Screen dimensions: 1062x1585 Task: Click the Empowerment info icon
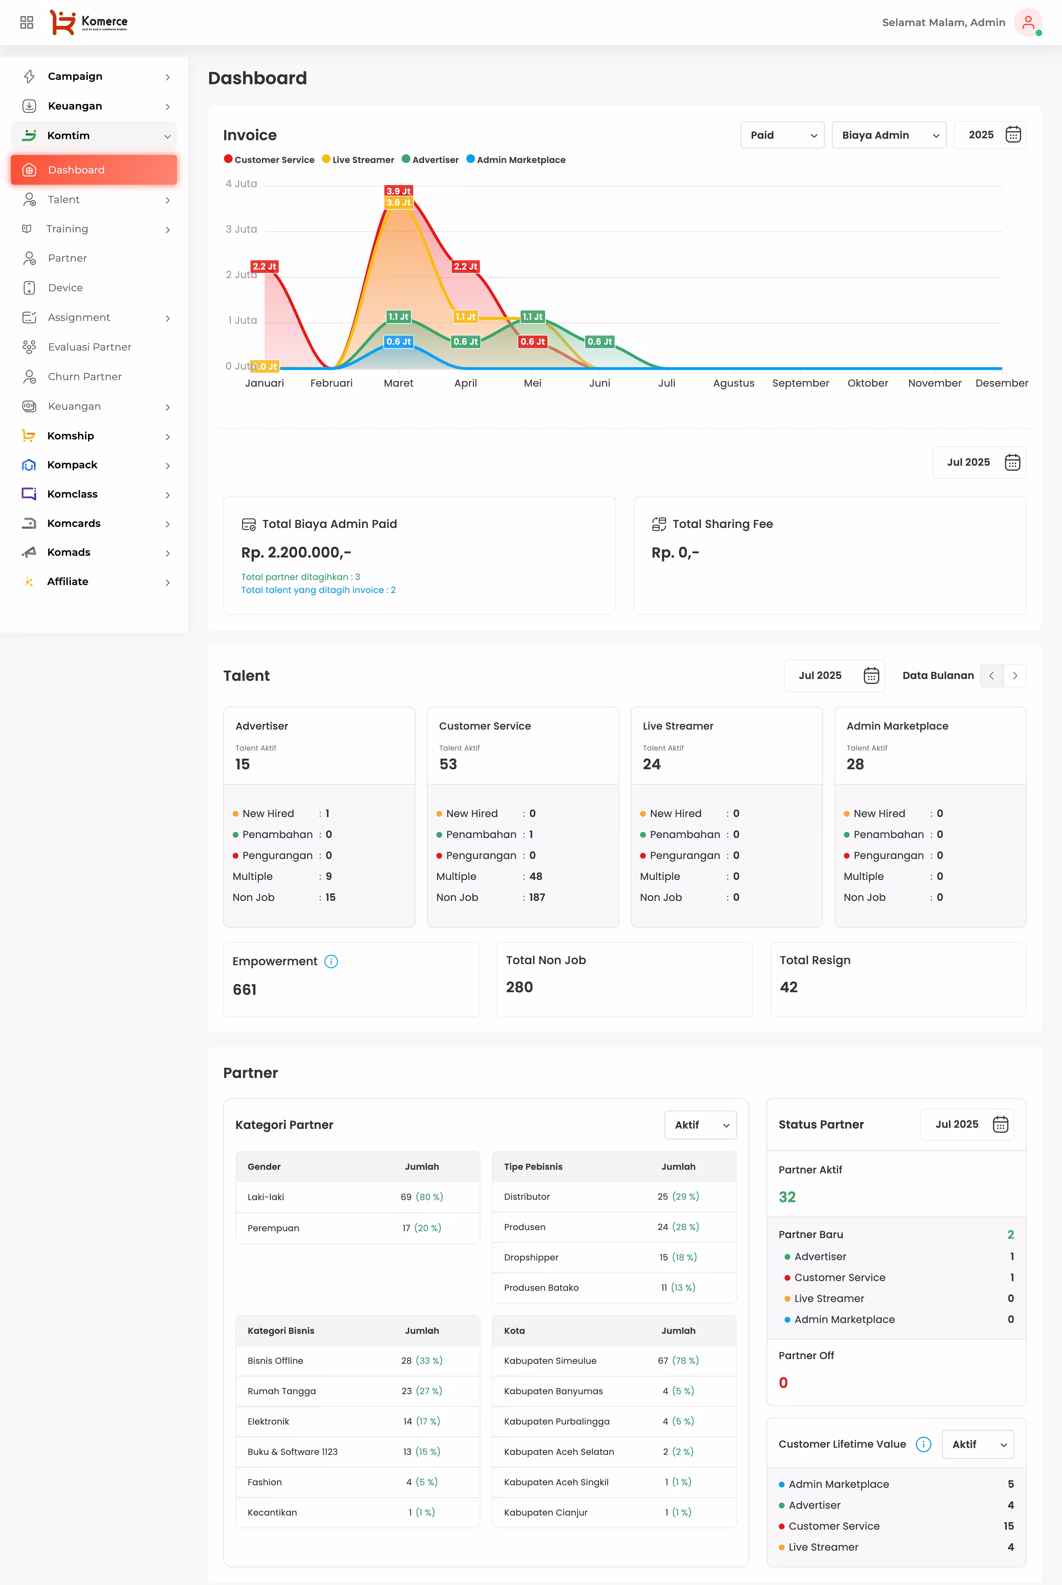331,961
